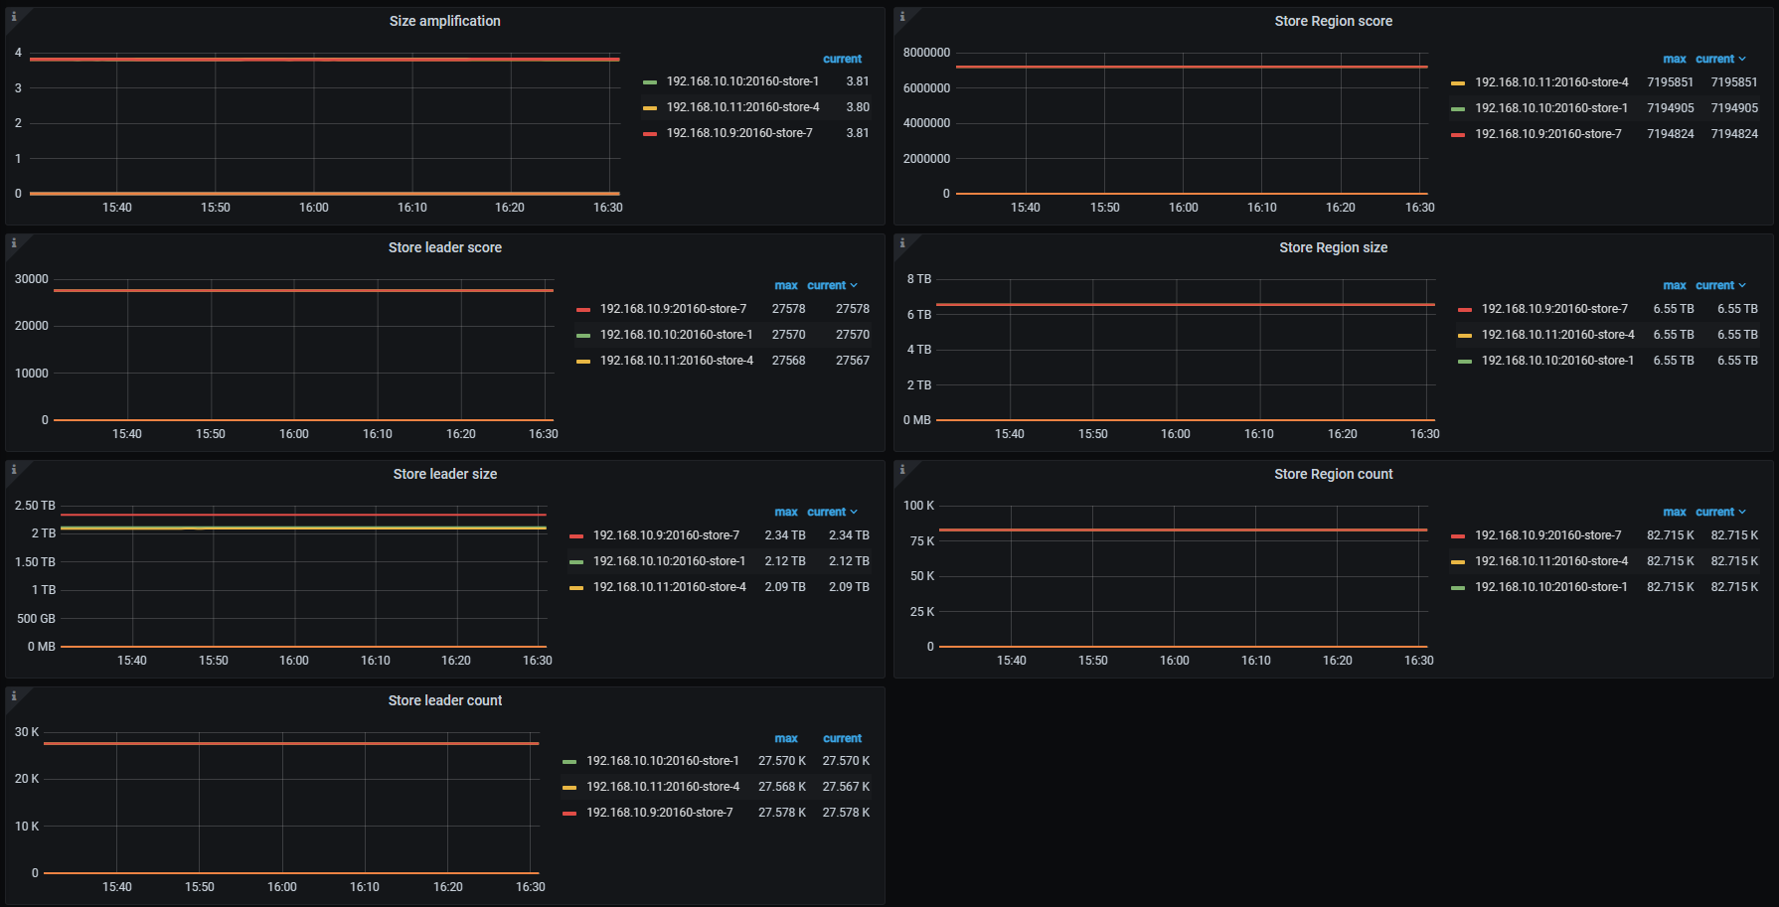Toggle store-4 series in Size amplification legend
The height and width of the screenshot is (907, 1779).
[742, 107]
